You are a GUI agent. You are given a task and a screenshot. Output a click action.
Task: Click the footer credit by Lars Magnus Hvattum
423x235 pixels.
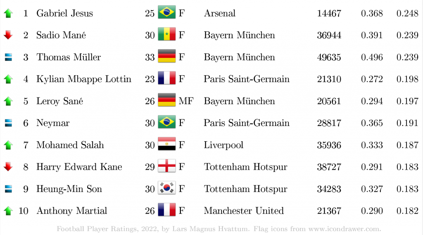pos(219,229)
